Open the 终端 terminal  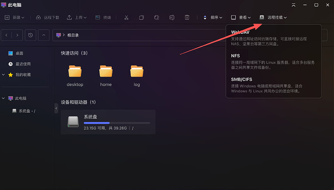point(103,17)
